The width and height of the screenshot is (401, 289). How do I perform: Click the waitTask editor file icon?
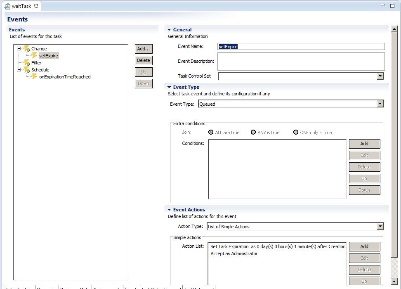[x=7, y=6]
